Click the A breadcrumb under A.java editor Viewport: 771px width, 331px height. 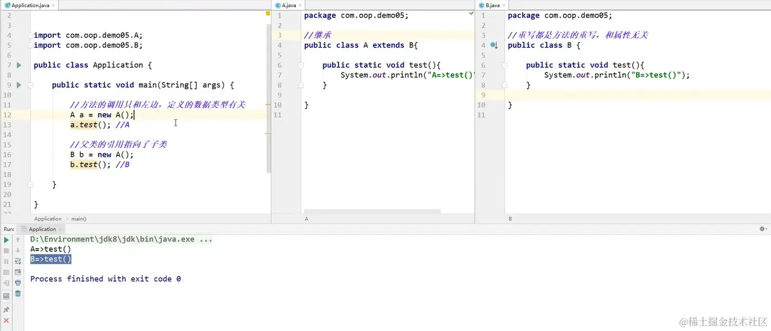click(306, 219)
